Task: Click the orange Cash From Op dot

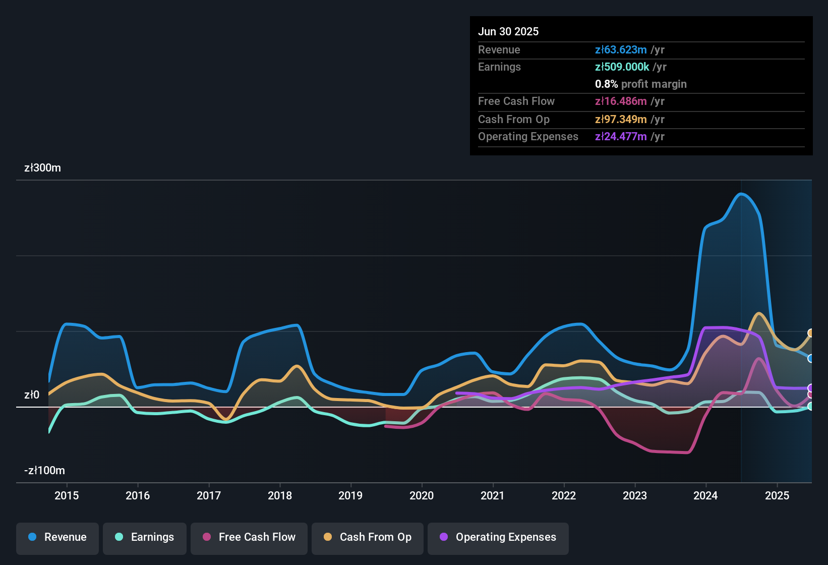Action: click(x=328, y=537)
